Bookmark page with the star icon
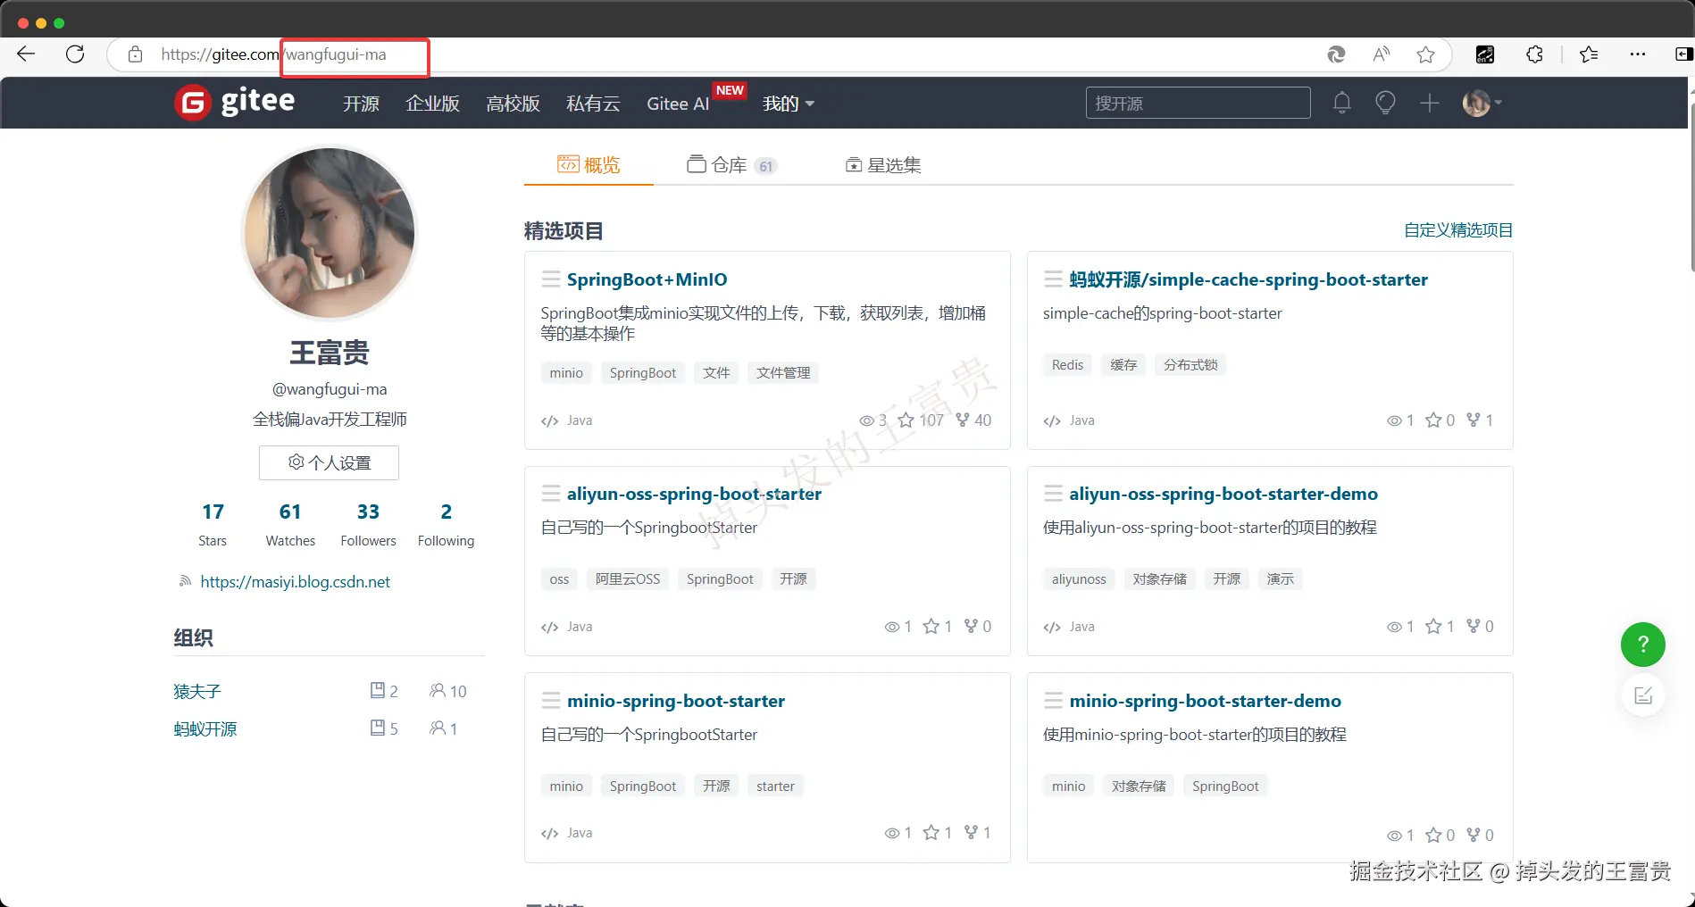Screen dimensions: 1695x907 pos(1425,55)
